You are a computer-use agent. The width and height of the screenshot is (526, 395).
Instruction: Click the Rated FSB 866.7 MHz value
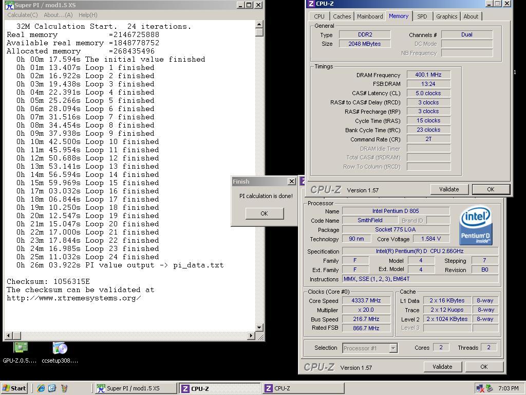[x=366, y=328]
